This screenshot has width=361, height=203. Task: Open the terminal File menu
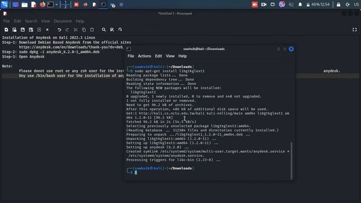coord(131,56)
